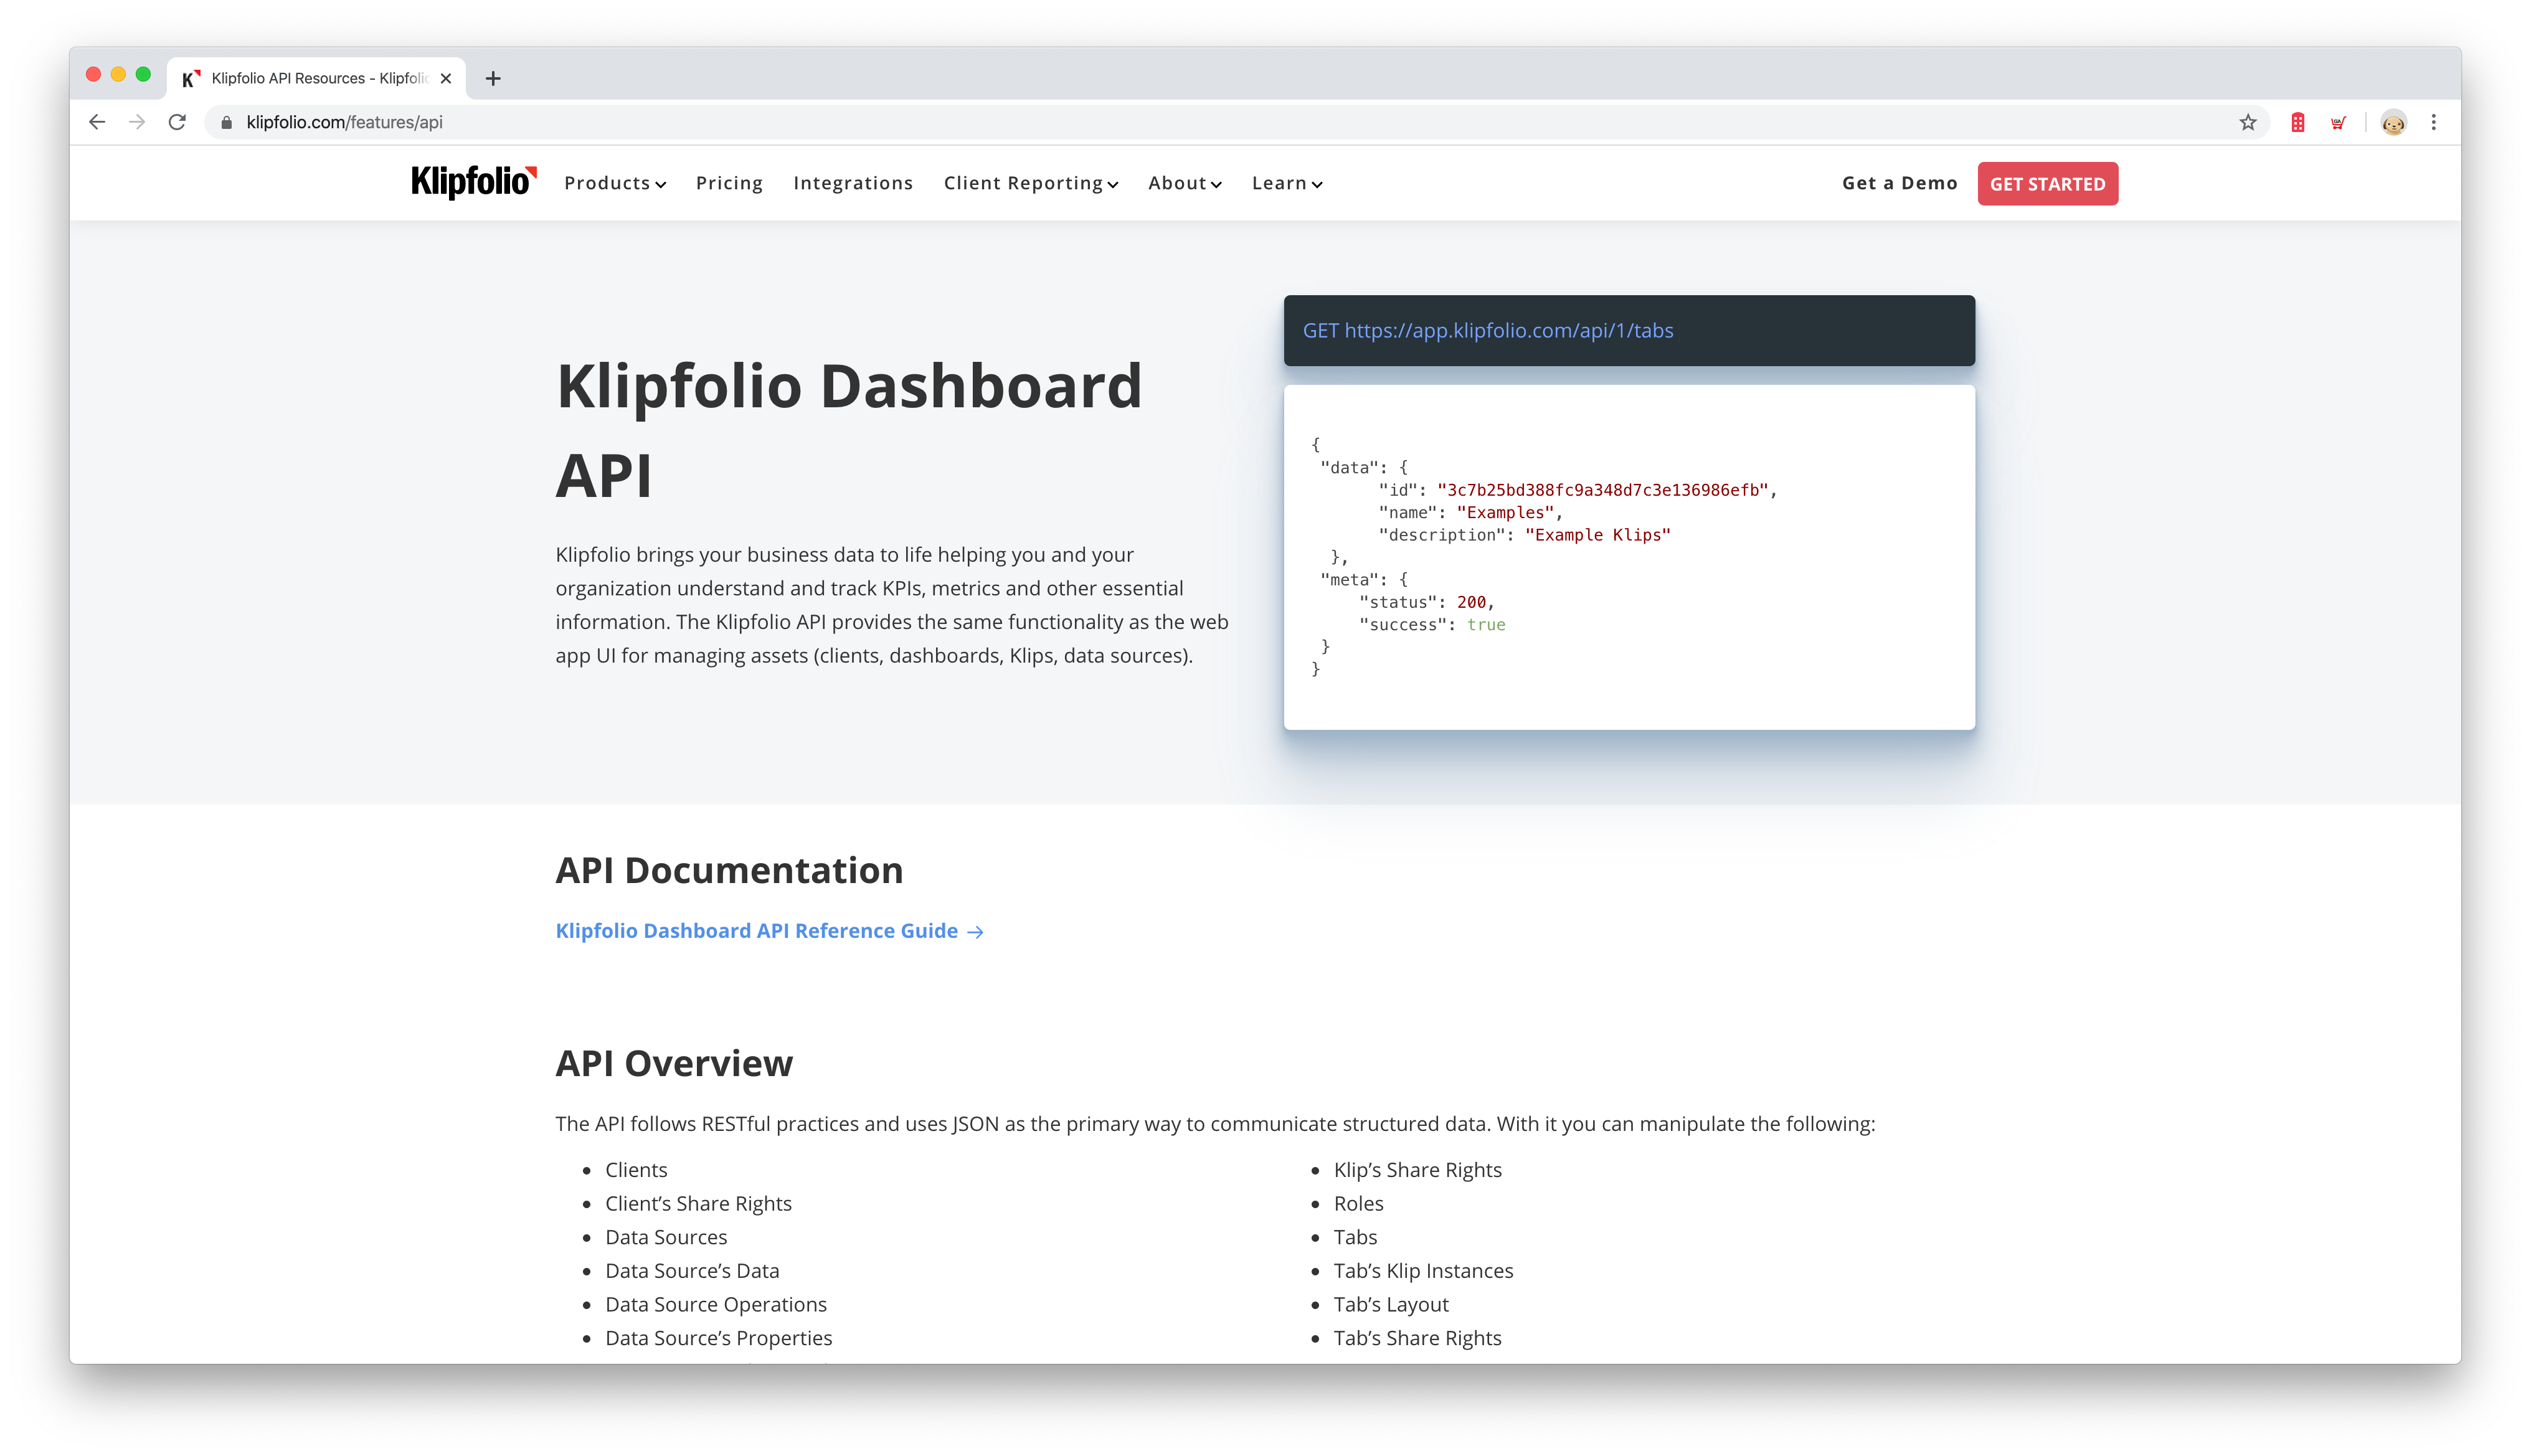2531x1456 pixels.
Task: Click the Clients list item
Action: [636, 1170]
